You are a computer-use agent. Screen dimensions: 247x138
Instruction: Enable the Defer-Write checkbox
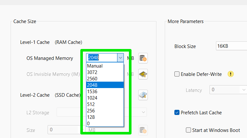[177, 74]
